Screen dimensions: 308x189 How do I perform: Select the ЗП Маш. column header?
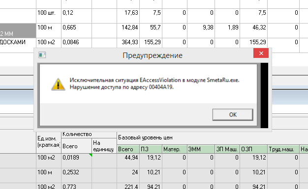point(227,149)
